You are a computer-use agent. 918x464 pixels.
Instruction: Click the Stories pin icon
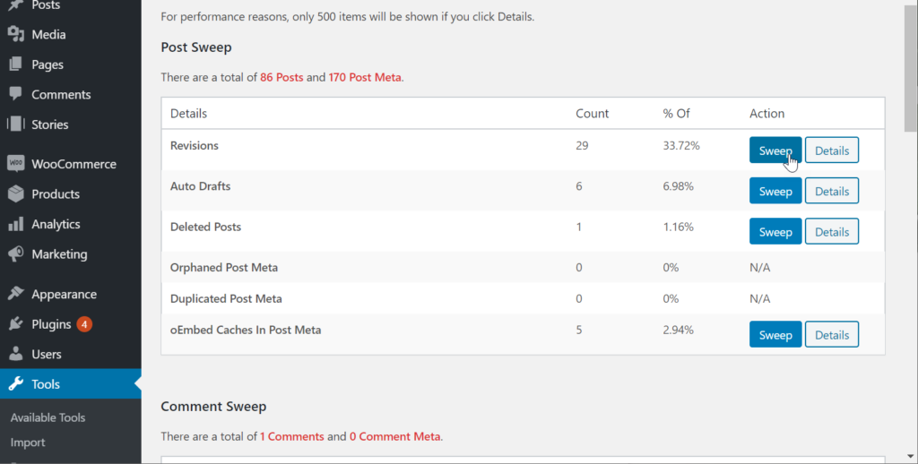(x=15, y=125)
